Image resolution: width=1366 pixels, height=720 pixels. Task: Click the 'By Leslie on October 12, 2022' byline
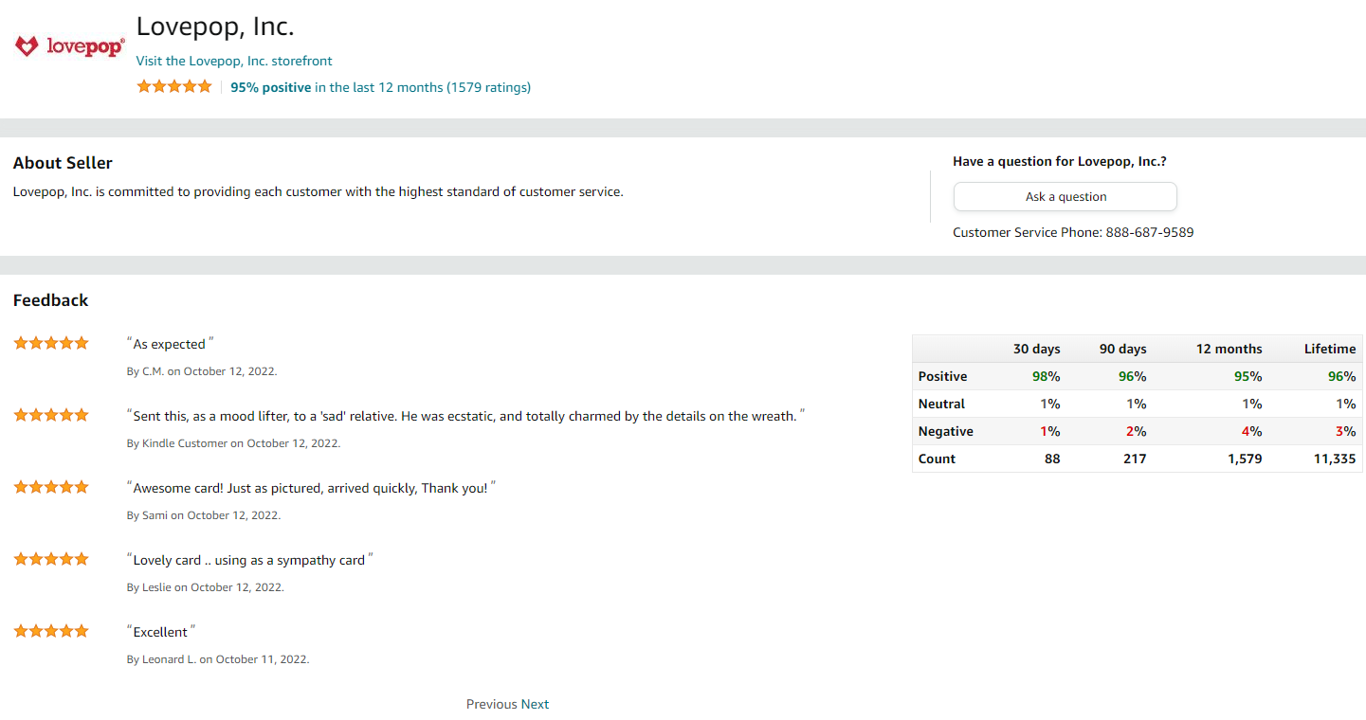206,587
